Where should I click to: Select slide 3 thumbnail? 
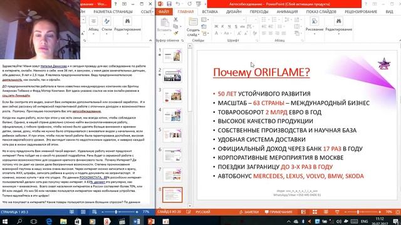(x=172, y=96)
